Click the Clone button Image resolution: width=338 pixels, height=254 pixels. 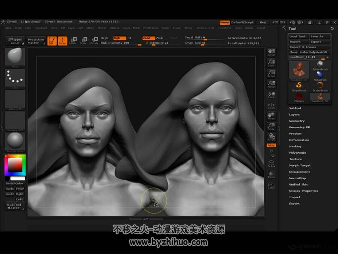[x=293, y=52]
